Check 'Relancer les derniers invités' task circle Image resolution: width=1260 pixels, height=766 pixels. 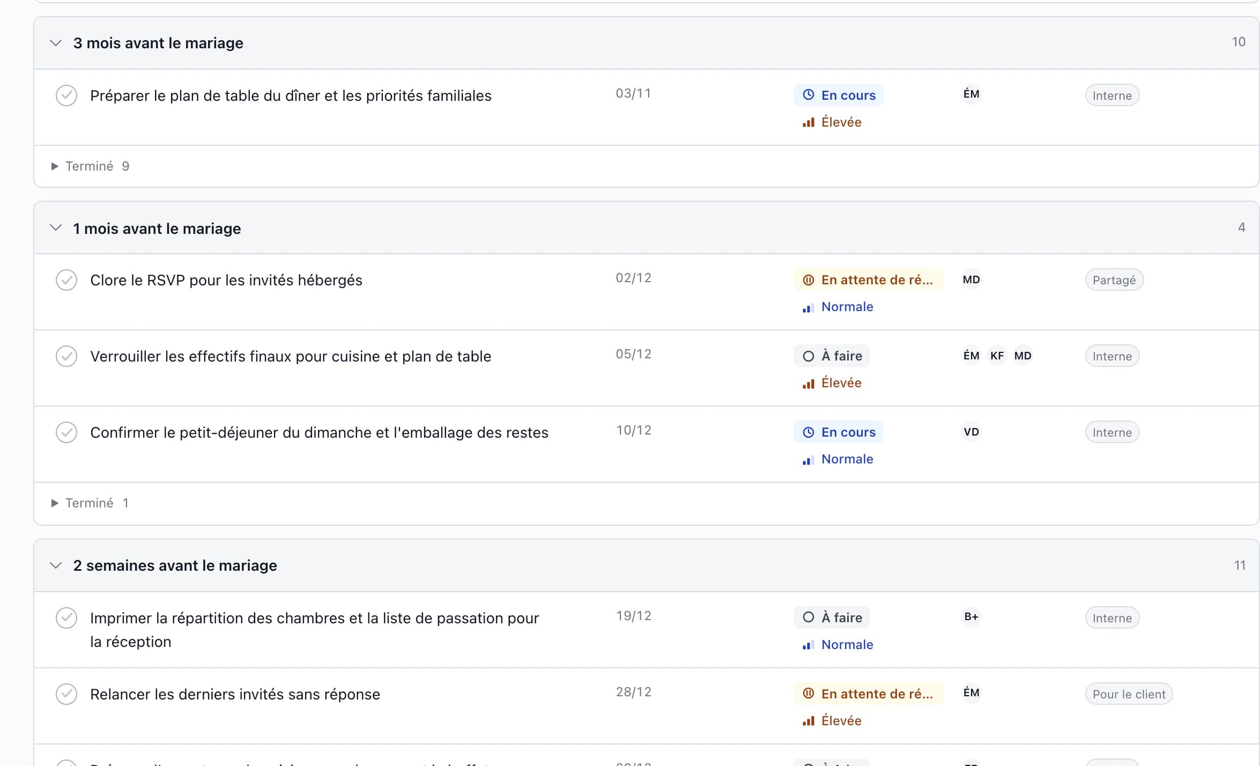[x=66, y=694]
